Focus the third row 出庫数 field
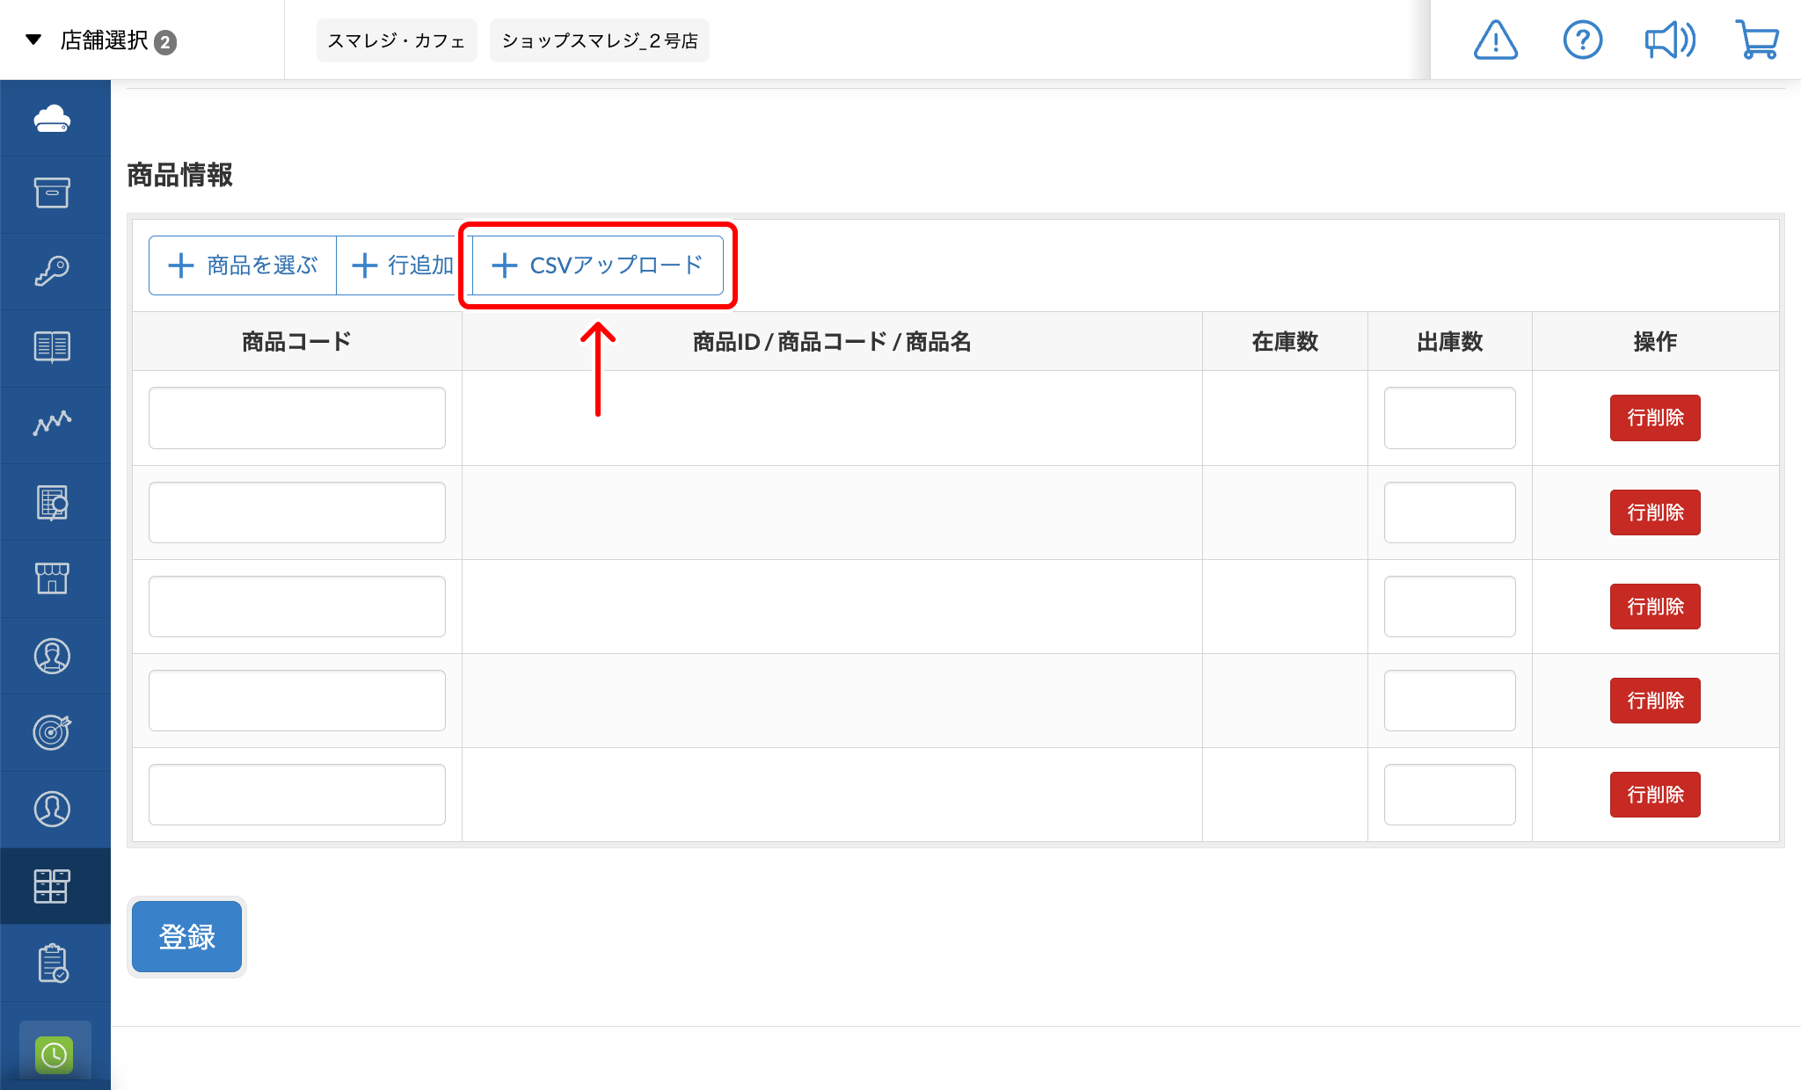The height and width of the screenshot is (1090, 1801). coord(1450,607)
